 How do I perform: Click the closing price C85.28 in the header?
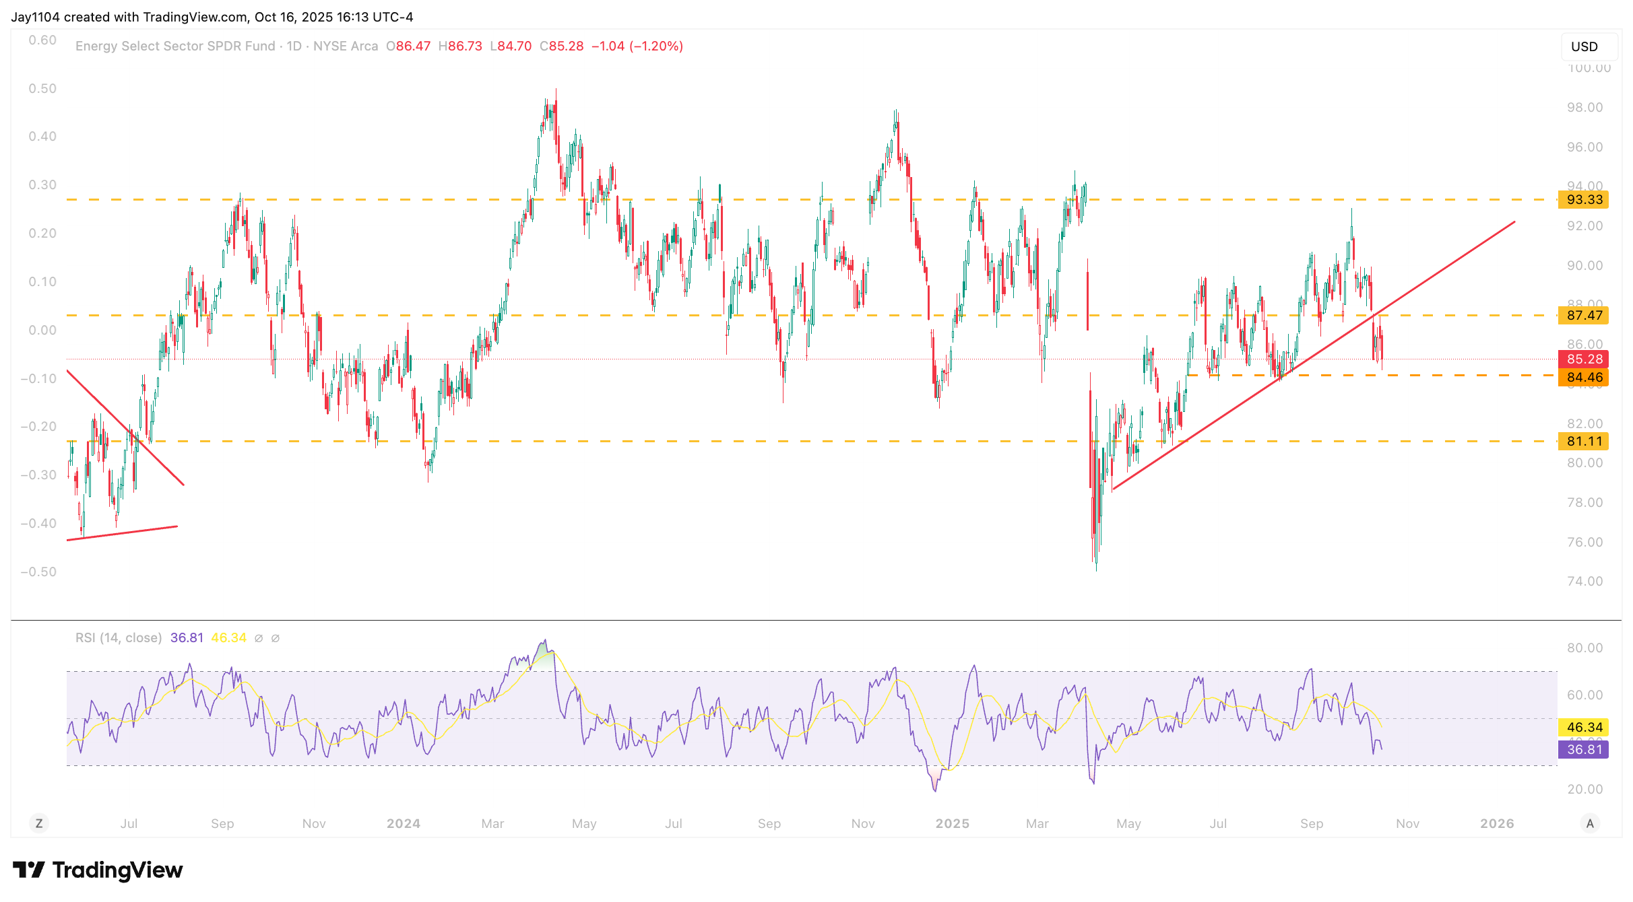(561, 46)
